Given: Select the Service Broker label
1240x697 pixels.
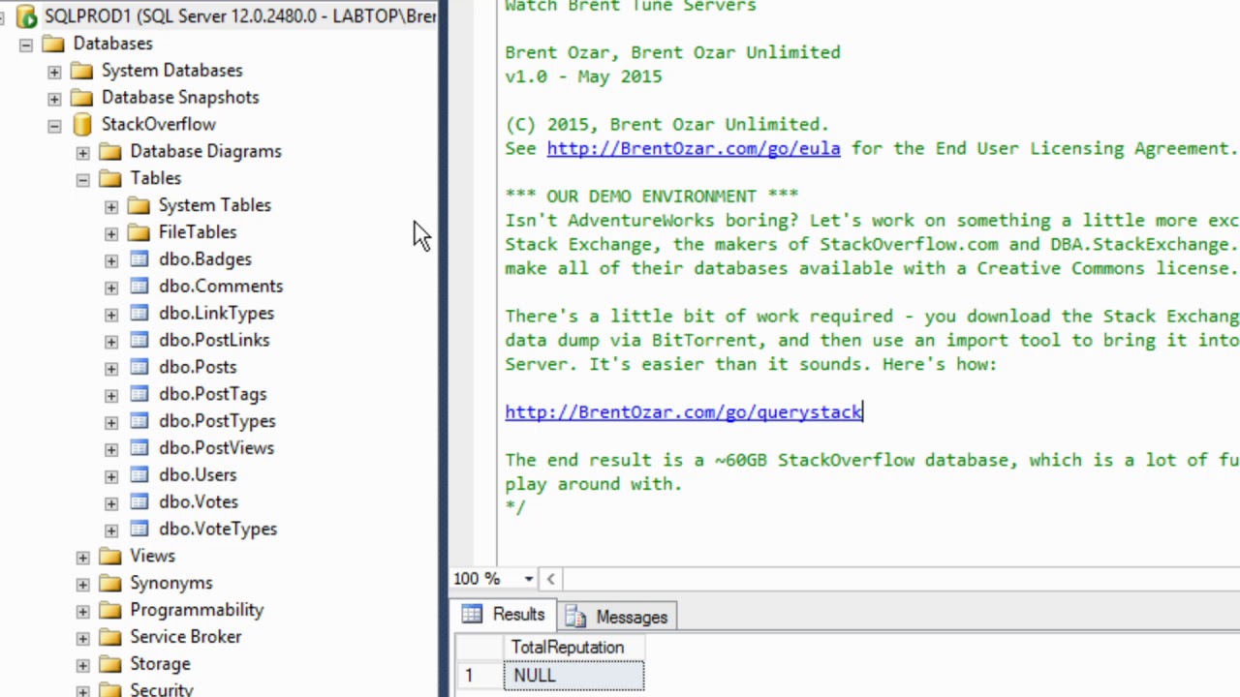Looking at the screenshot, I should [x=186, y=637].
